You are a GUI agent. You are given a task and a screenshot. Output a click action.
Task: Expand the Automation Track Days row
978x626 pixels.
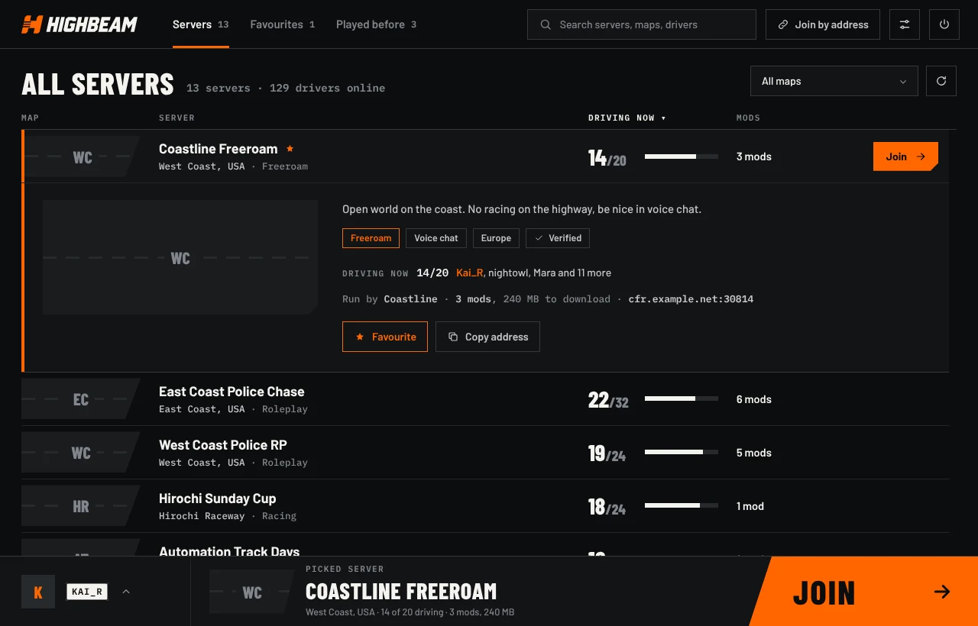point(485,545)
